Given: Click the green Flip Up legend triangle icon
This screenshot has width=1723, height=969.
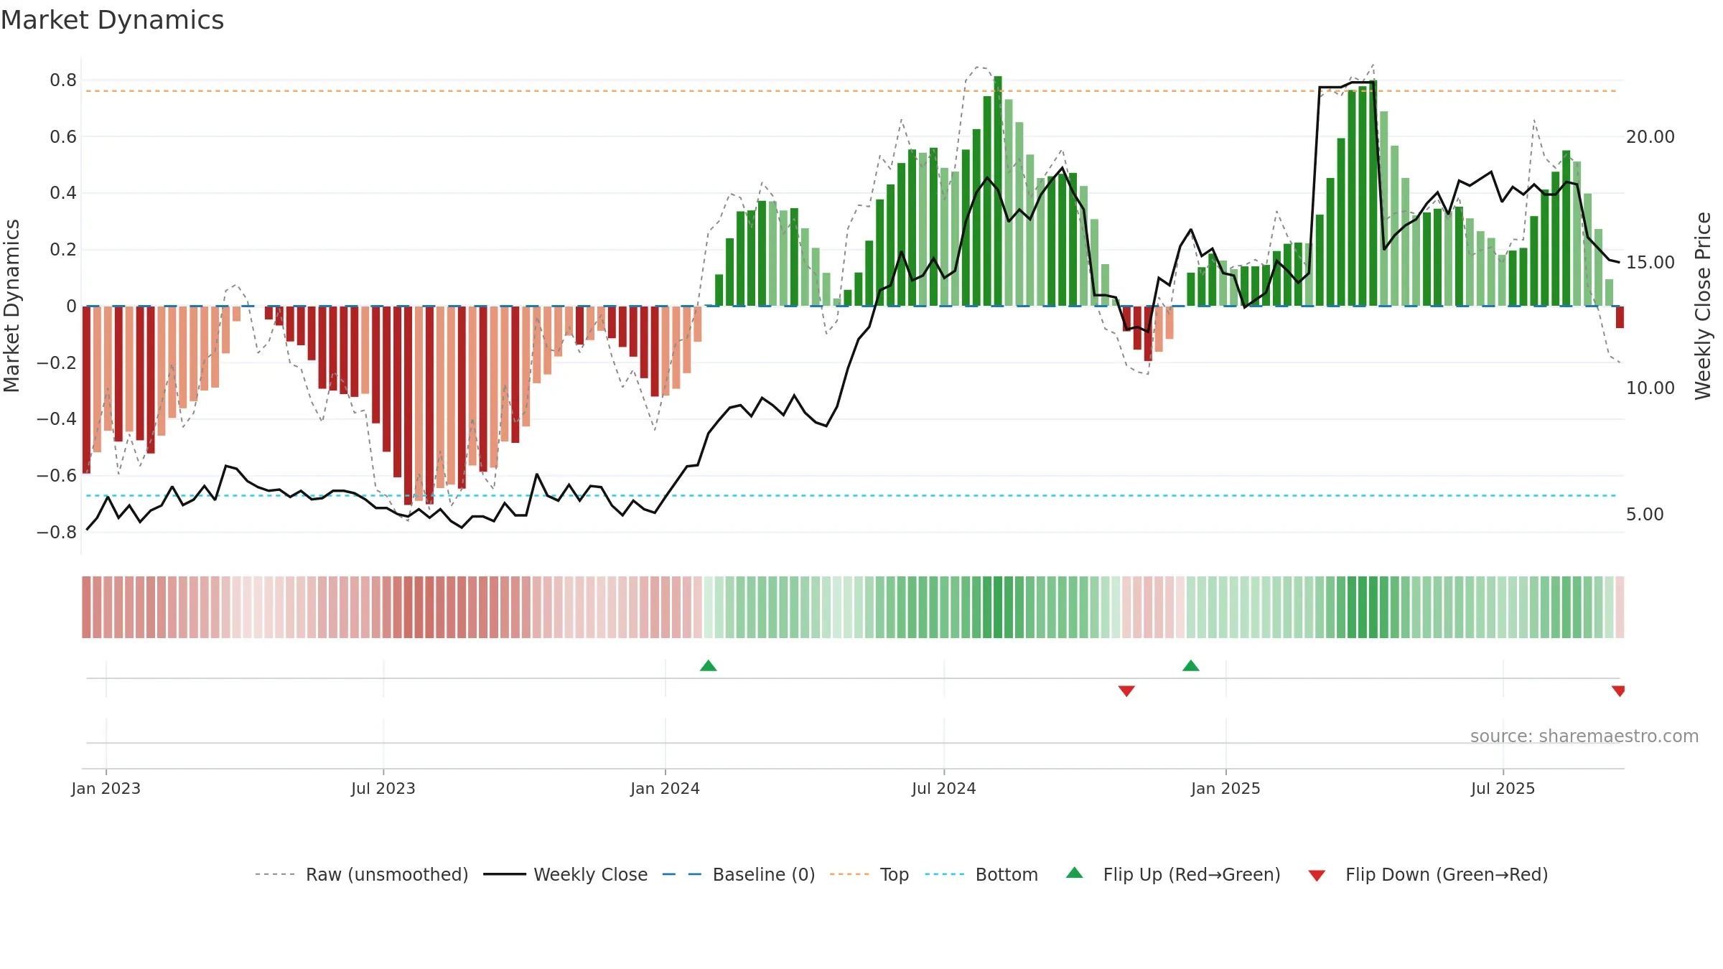Looking at the screenshot, I should point(1075,873).
